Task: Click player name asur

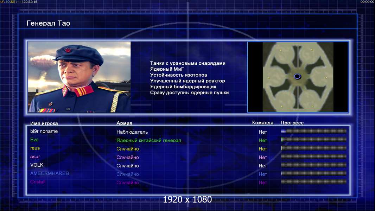Action: pyautogui.click(x=35, y=157)
